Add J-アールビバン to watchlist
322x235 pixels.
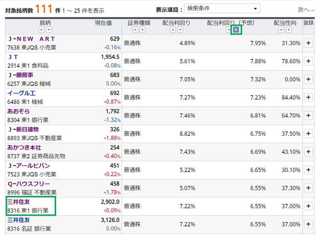308,170
